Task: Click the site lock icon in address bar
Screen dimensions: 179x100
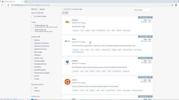Action: pyautogui.click(x=12, y=5)
